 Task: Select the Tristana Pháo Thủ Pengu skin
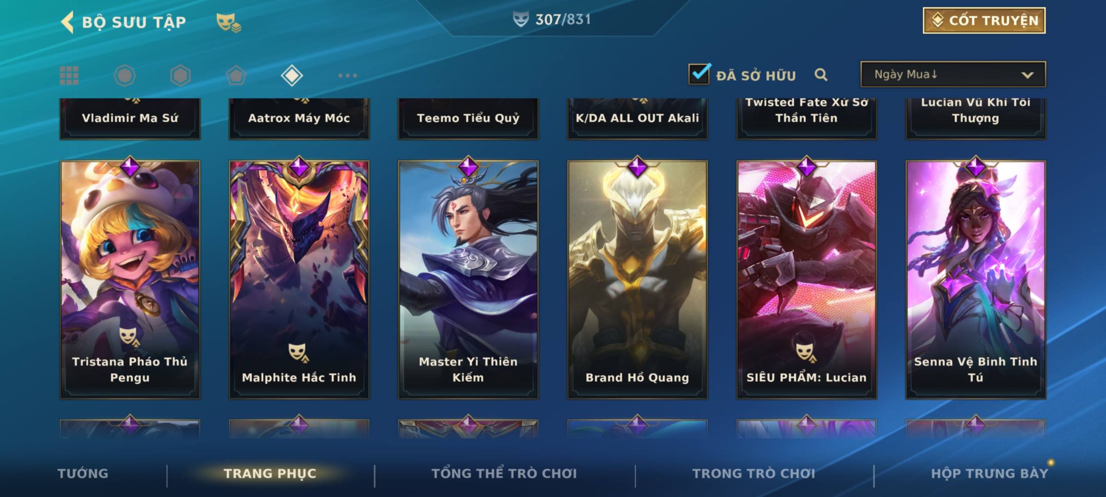(x=130, y=279)
